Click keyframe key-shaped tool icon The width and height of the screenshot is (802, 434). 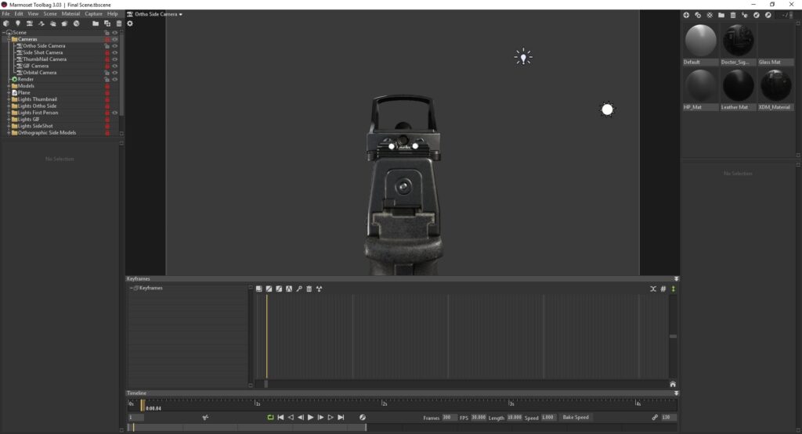pos(299,289)
